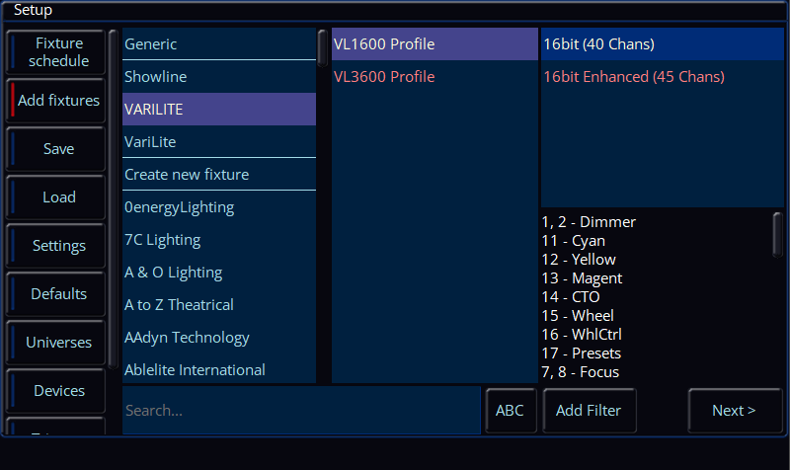Select 7C Lighting manufacturer
The width and height of the screenshot is (790, 470).
pos(219,240)
